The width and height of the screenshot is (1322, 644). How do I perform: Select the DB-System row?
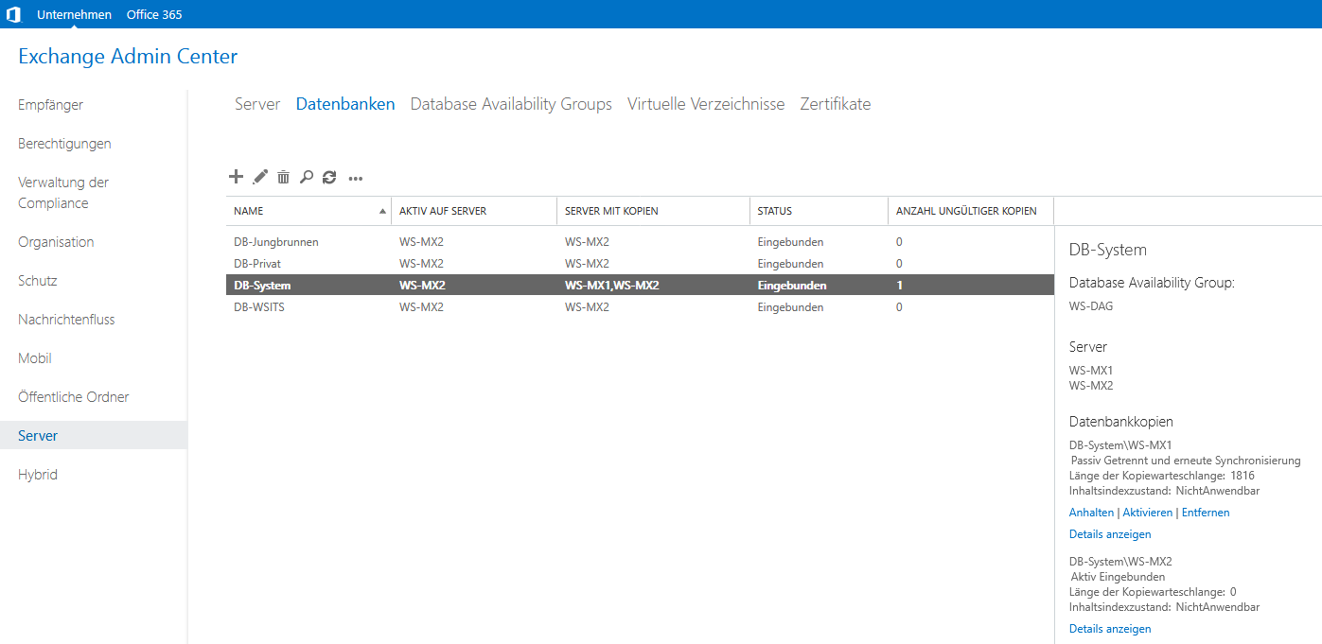tap(640, 286)
